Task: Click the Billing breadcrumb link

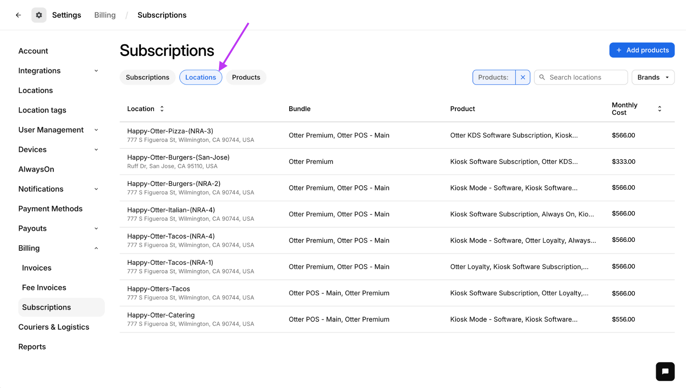Action: [x=104, y=15]
